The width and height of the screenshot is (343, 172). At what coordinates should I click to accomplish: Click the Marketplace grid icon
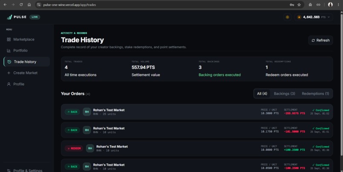pyautogui.click(x=9, y=40)
